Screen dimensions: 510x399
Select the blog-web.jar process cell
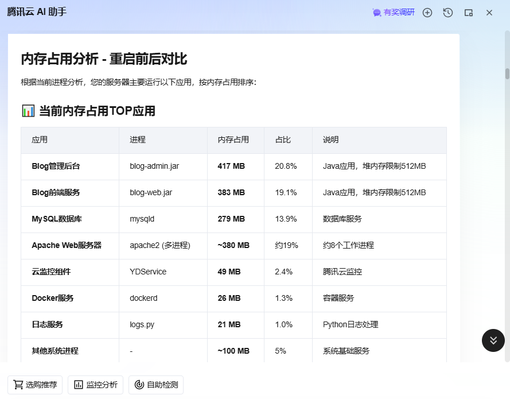(x=151, y=193)
